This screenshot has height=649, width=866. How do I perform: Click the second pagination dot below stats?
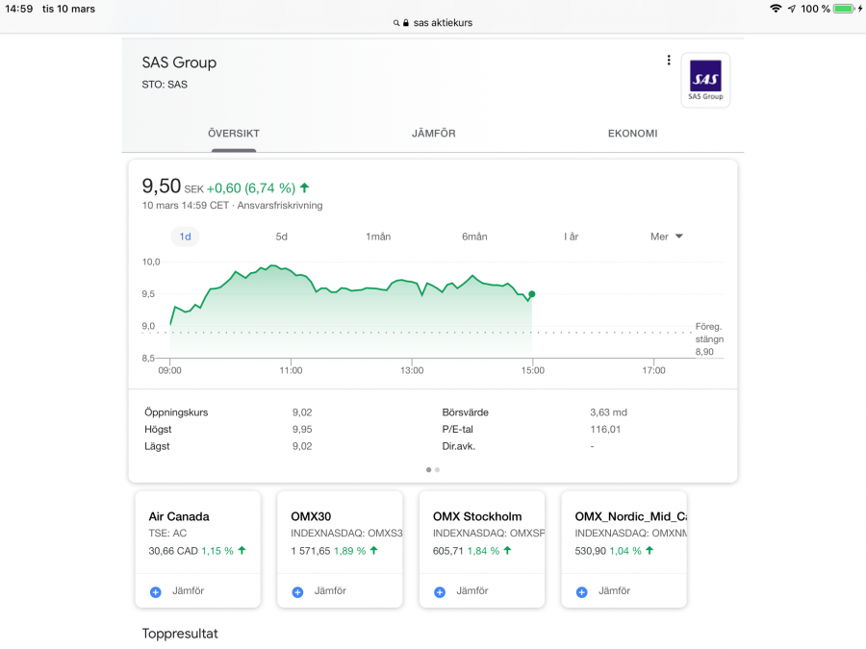pyautogui.click(x=438, y=470)
